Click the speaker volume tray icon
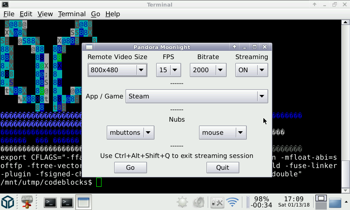This screenshot has height=210, width=350. click(x=199, y=202)
